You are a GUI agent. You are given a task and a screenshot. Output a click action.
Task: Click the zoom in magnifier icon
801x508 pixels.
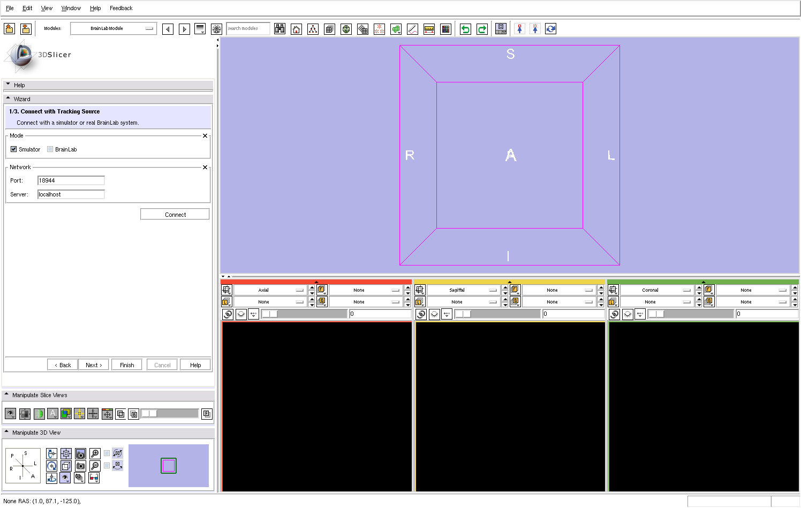tap(95, 453)
